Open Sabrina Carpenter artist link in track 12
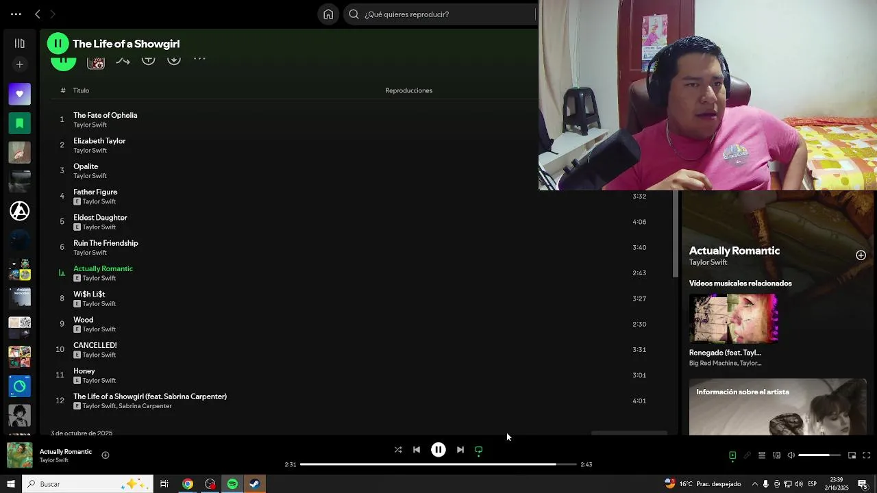The width and height of the screenshot is (877, 493). pyautogui.click(x=145, y=406)
